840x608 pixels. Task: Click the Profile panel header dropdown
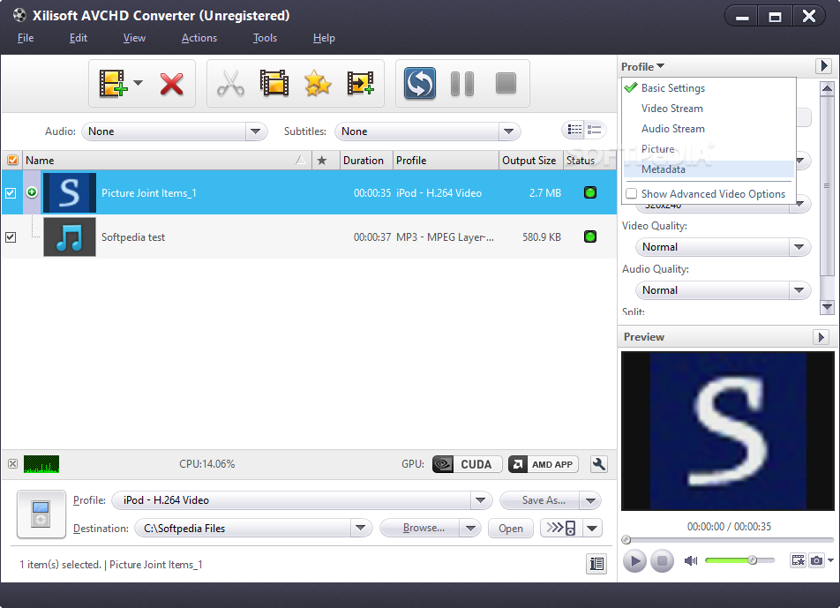click(x=642, y=66)
